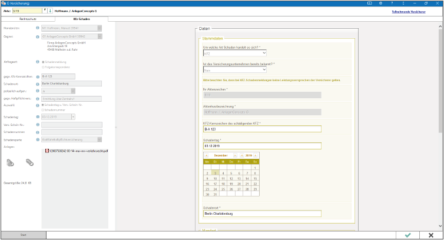Screen dimensions: 444x240
Task: Open Gegner dropdown with AnlagenConcepts GmbH
Action: [x=100, y=36]
